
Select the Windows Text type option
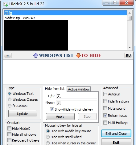tap(21, 94)
